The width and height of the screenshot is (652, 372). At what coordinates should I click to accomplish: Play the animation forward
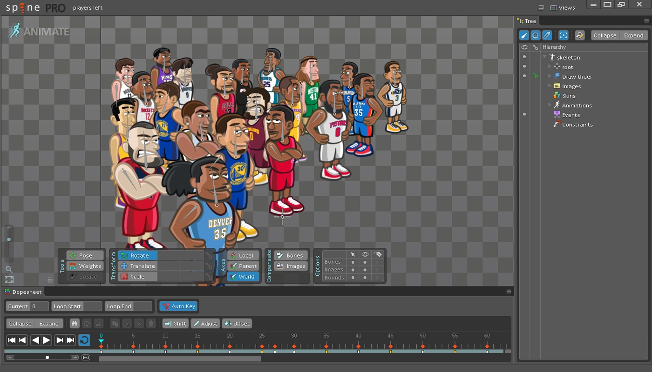pos(47,340)
